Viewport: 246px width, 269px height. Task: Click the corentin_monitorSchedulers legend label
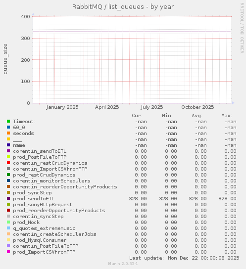click(51, 181)
